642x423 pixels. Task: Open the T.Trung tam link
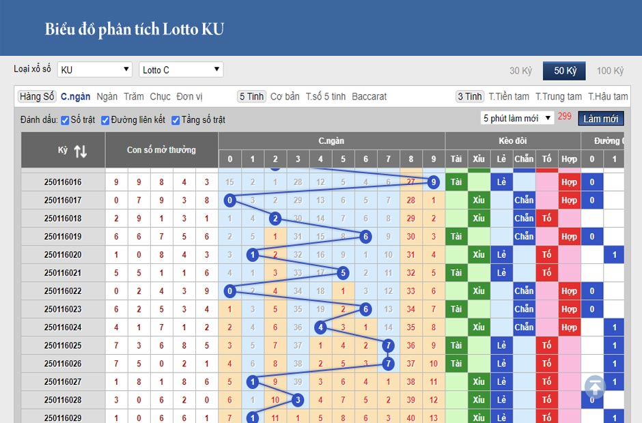[x=559, y=97]
